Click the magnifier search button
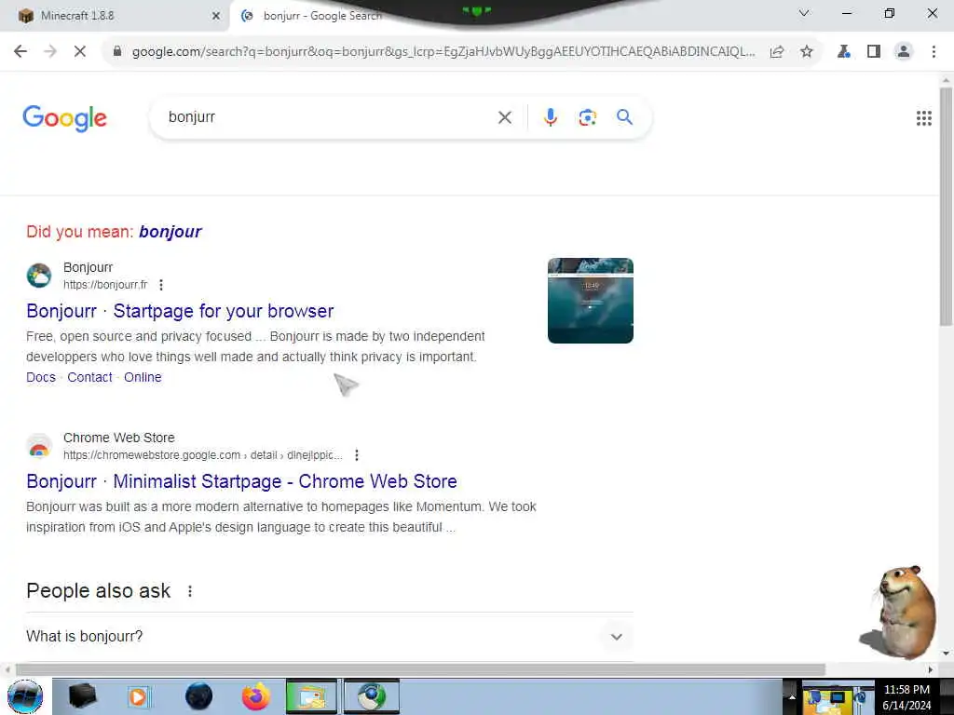The height and width of the screenshot is (715, 954). point(624,116)
